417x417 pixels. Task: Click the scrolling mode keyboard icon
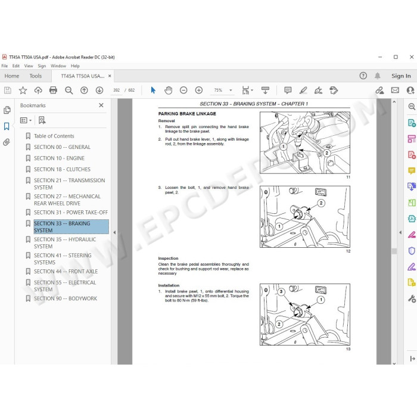point(265,91)
